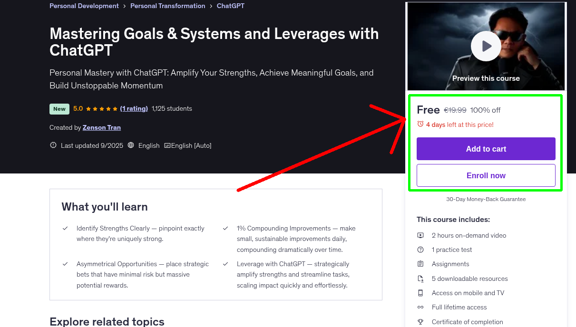
Task: Click the Add to cart button
Action: pyautogui.click(x=486, y=149)
